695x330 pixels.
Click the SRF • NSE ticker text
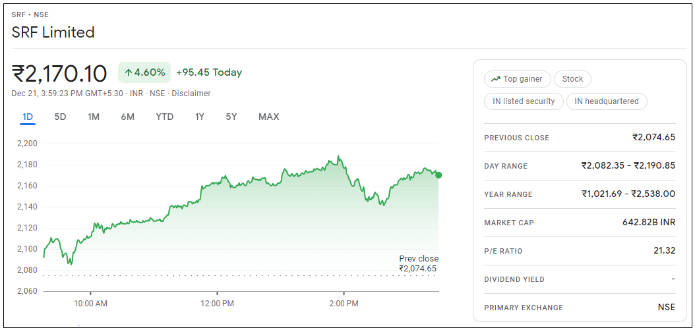pos(30,15)
